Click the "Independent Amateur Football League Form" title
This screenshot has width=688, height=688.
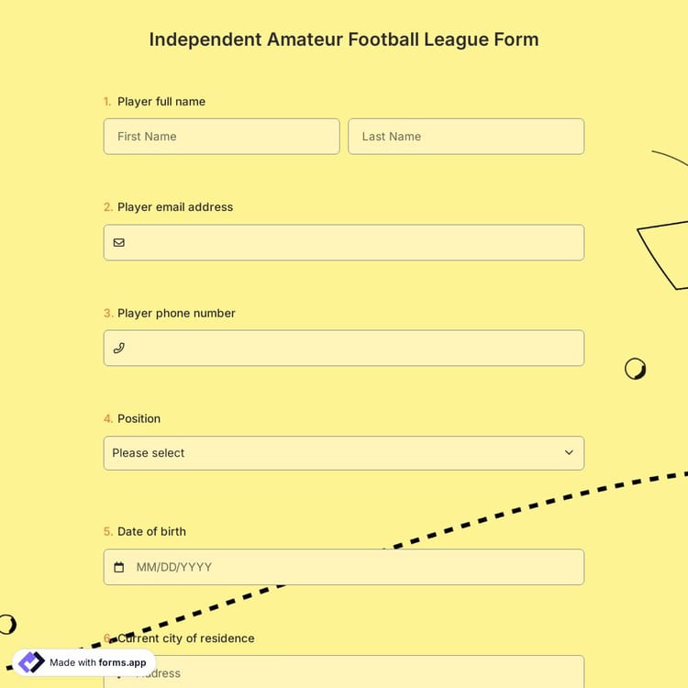click(x=344, y=39)
